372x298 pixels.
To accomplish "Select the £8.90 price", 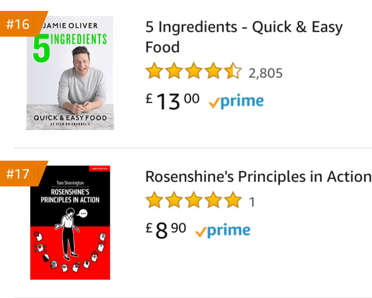I will (166, 230).
